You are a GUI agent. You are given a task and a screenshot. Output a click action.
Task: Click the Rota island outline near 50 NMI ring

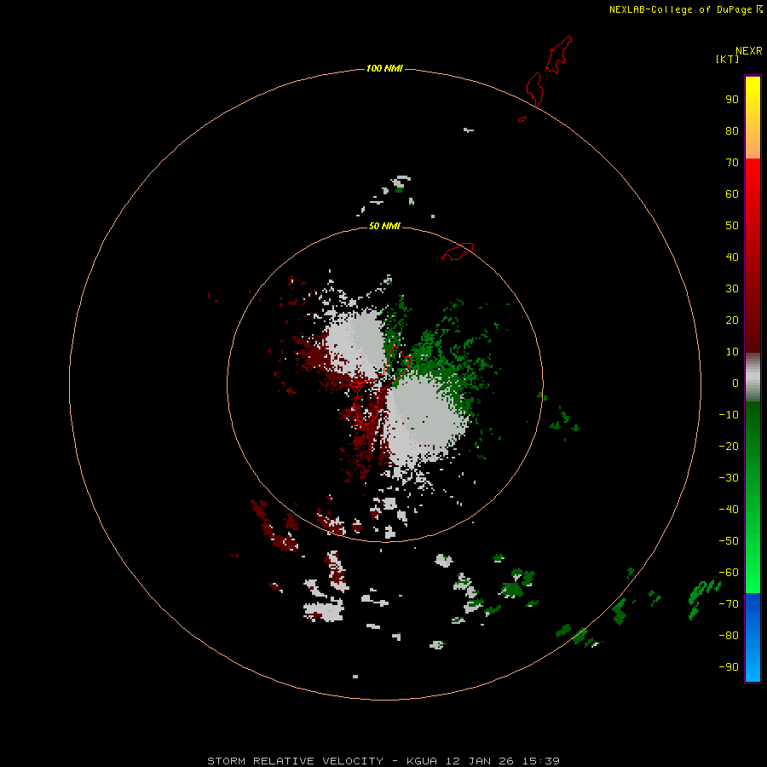pos(458,251)
